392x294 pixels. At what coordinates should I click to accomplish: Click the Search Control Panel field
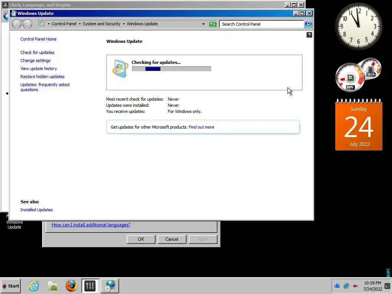261,24
